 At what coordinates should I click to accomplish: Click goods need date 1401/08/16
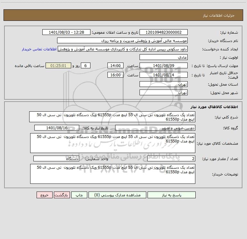[x=57, y=128]
